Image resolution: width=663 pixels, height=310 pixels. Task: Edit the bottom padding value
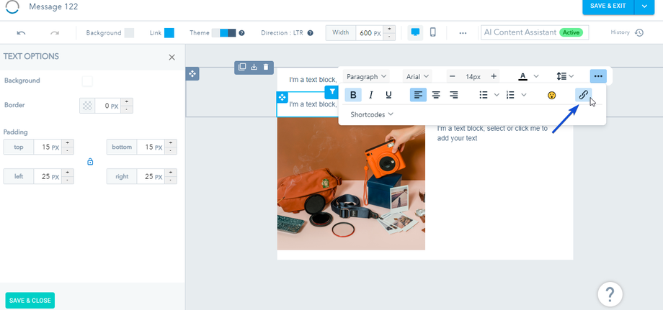click(x=151, y=147)
